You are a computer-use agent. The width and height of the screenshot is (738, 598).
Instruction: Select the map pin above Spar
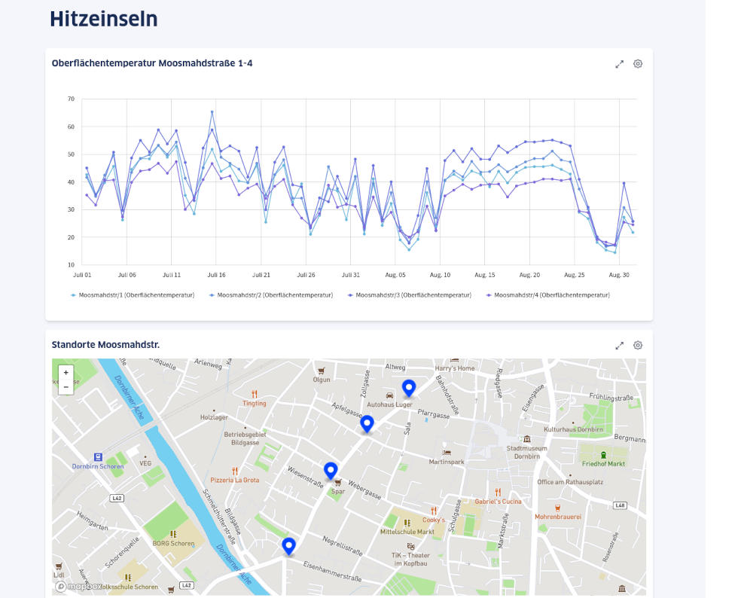coord(331,471)
